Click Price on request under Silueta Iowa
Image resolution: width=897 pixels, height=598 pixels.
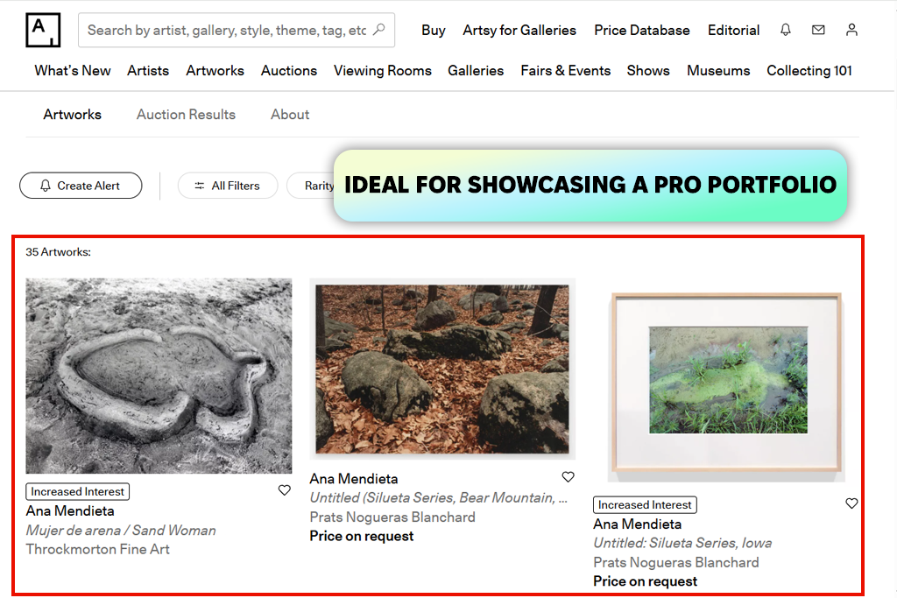click(x=646, y=581)
